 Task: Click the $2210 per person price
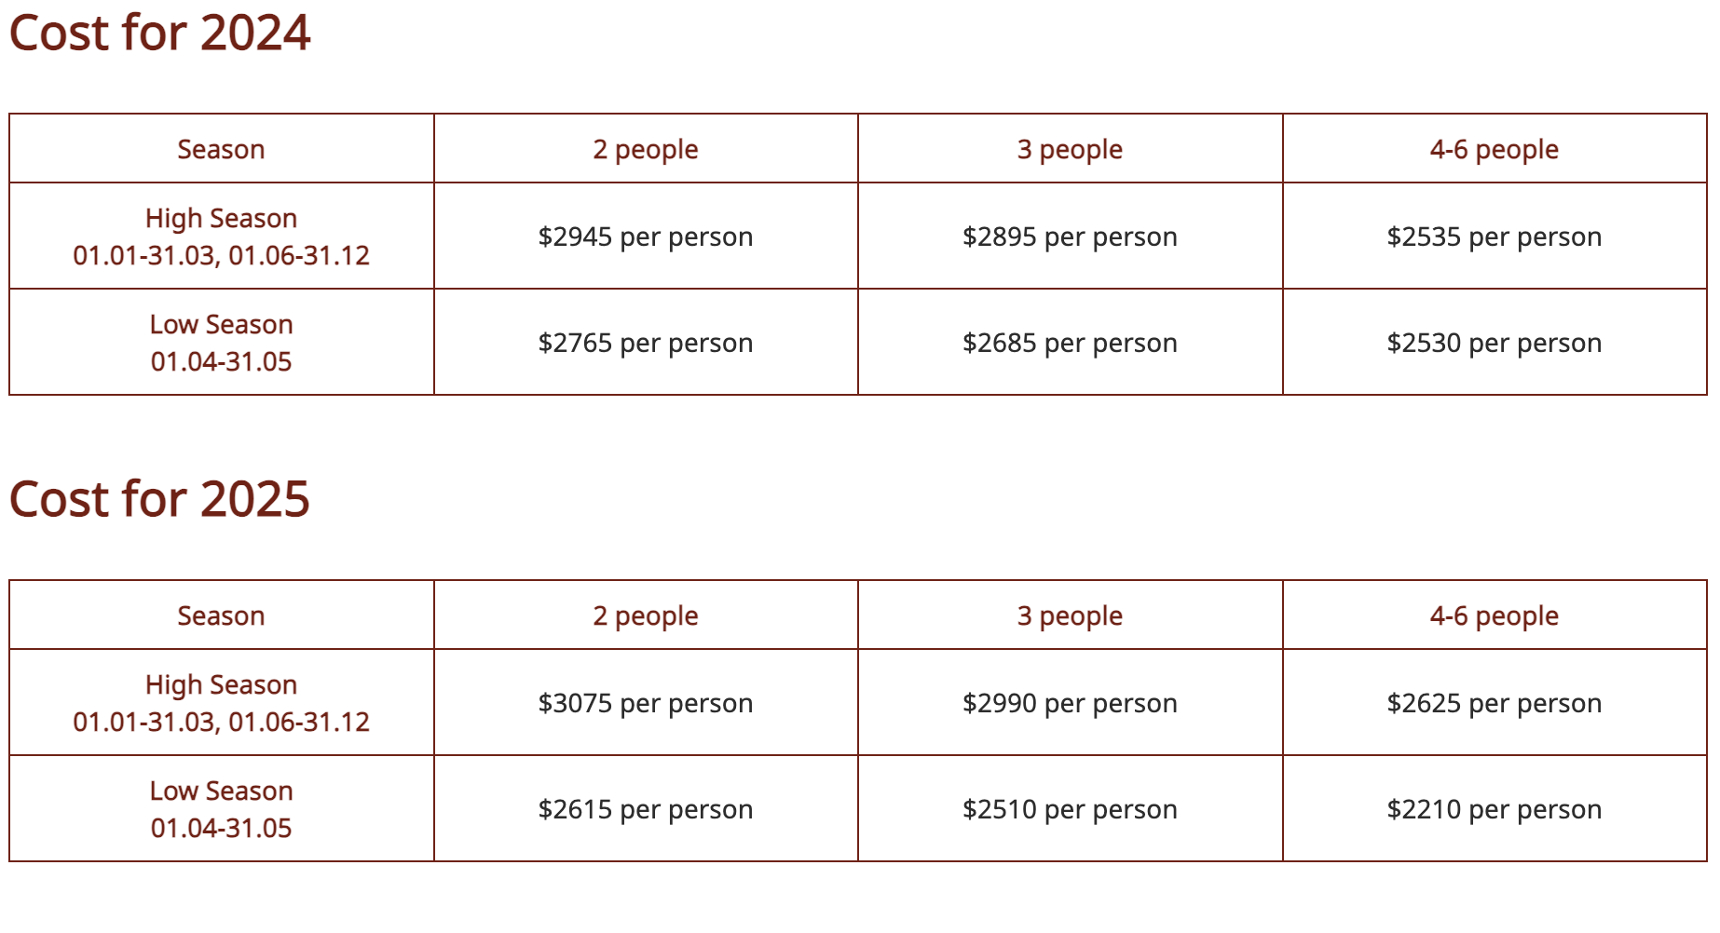point(1494,810)
